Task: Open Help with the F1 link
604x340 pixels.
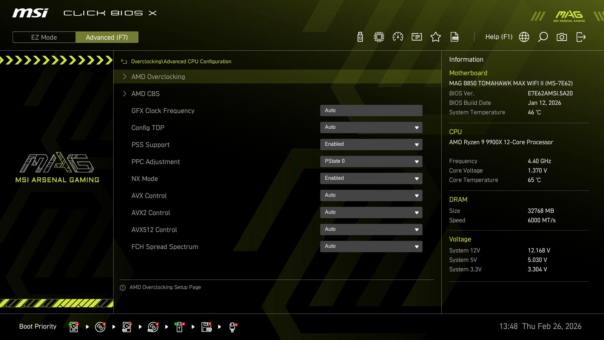Action: tap(499, 37)
